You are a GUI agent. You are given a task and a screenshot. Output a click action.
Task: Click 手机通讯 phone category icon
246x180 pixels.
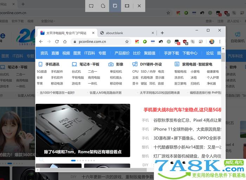pyautogui.click(x=40, y=64)
